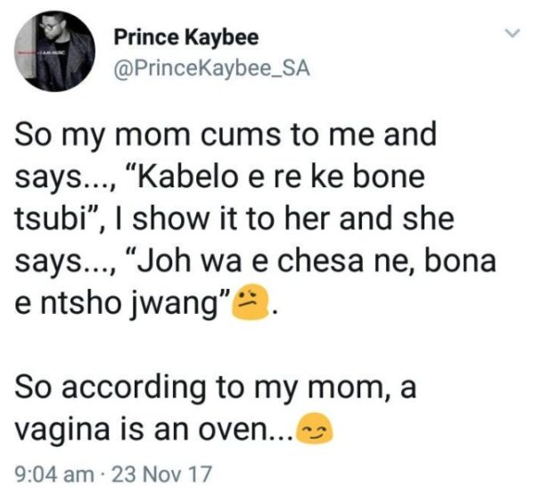Open the 9:04 am timestamp
Screen dimensions: 535x493
[53, 474]
